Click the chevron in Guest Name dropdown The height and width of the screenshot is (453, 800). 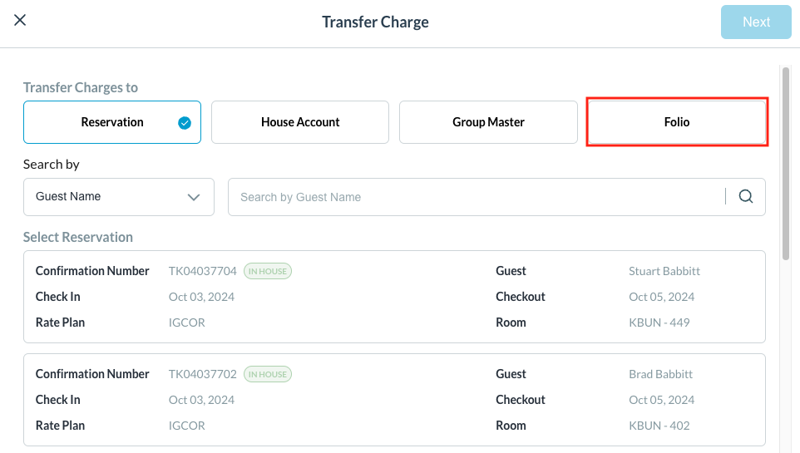[194, 197]
